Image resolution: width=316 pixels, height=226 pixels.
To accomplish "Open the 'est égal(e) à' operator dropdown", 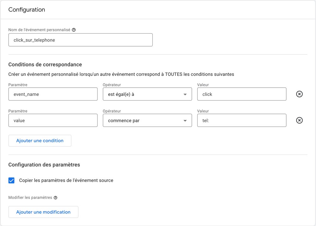I will (x=147, y=94).
